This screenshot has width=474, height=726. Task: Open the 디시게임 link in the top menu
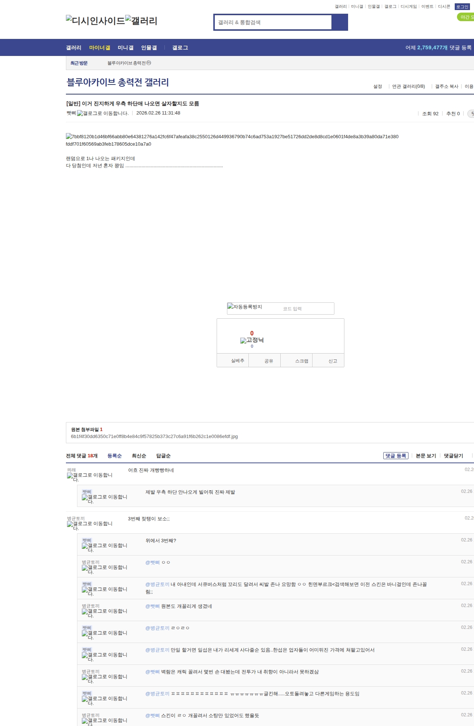[408, 7]
